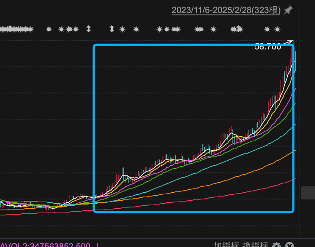This screenshot has width=315, height=247.
Task: Click the blue selection rectangle's top border
Action: [x=194, y=45]
